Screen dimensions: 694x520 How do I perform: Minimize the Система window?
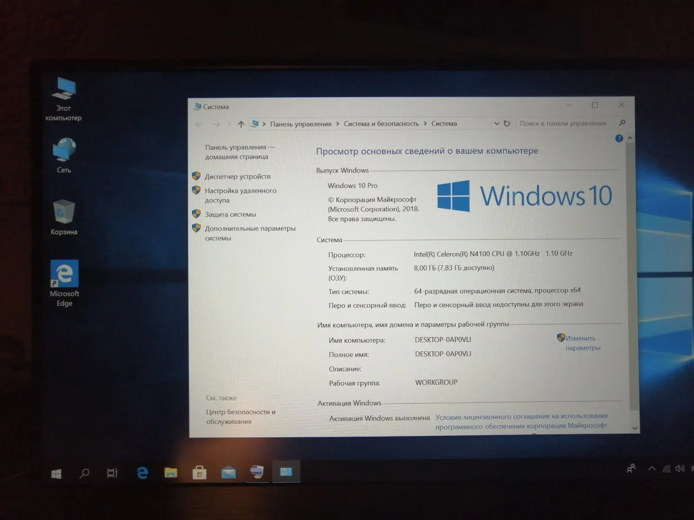click(x=569, y=105)
